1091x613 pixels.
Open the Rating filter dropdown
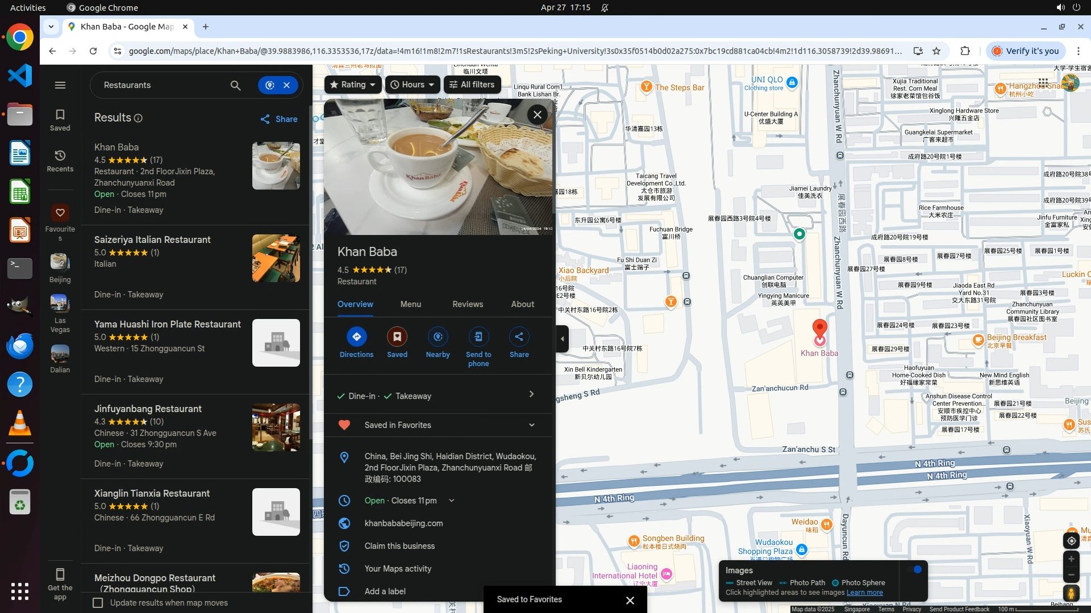[352, 85]
